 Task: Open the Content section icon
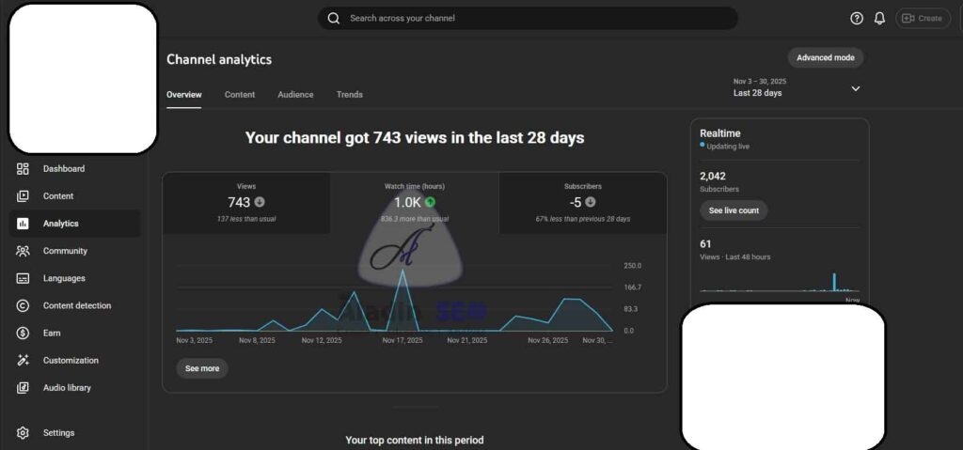coord(23,196)
